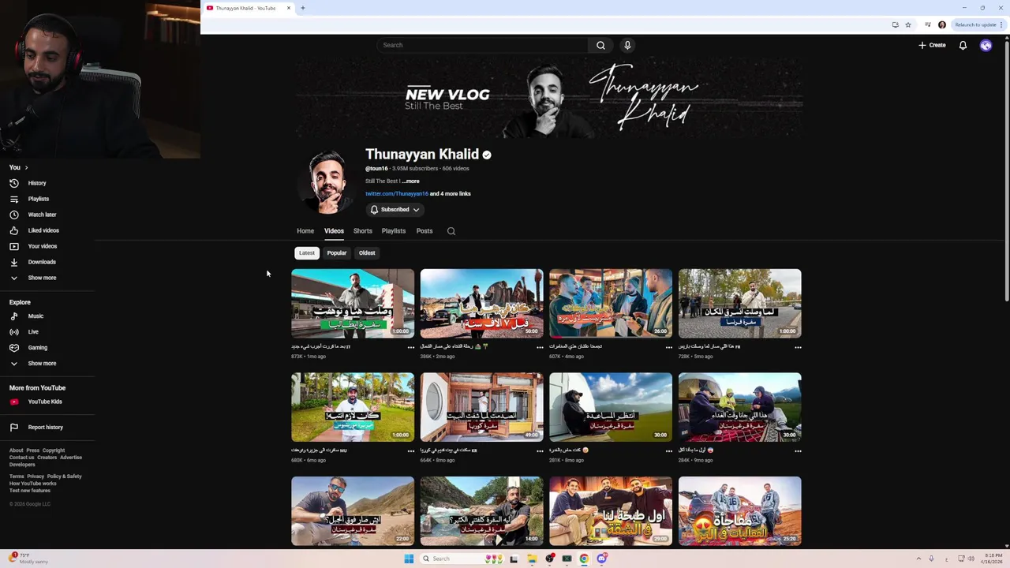Open the more menu for the 281K views video
Image resolution: width=1010 pixels, height=568 pixels.
(669, 451)
